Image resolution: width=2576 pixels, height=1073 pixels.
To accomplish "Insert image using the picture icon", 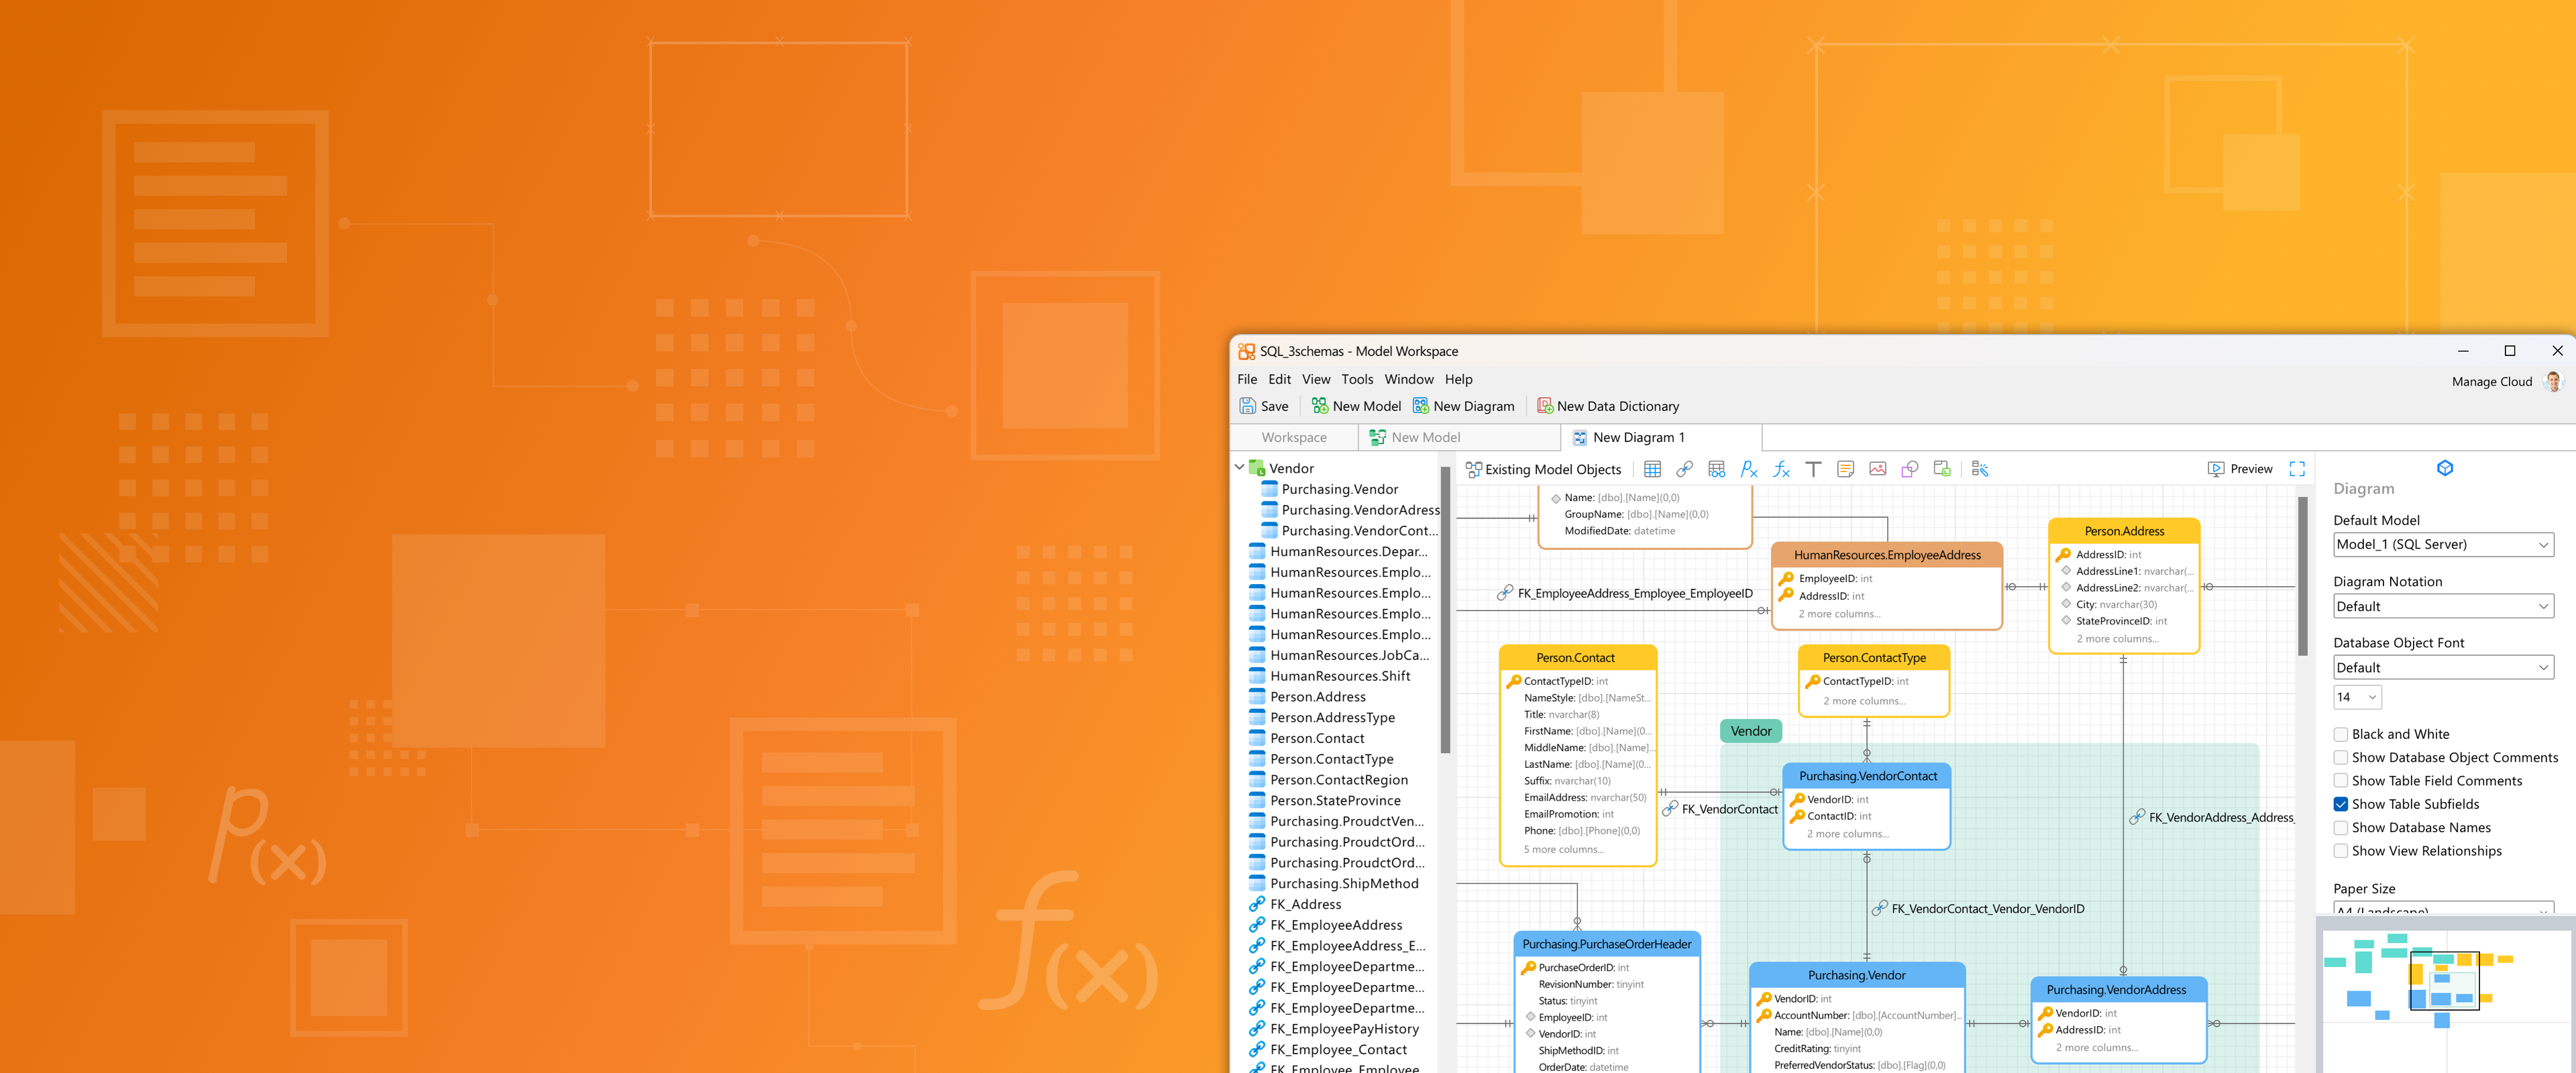I will (1877, 469).
